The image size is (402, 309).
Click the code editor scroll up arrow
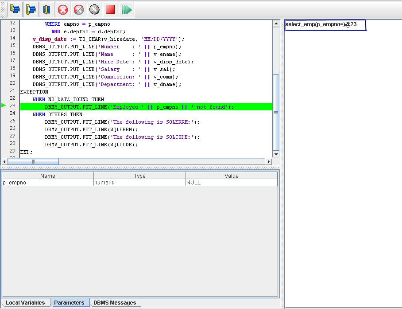click(276, 23)
